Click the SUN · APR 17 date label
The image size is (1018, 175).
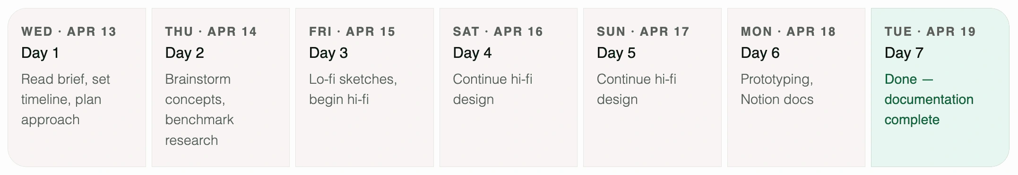pos(643,32)
